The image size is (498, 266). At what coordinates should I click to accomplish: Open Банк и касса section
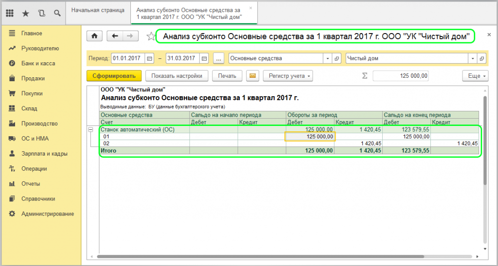pyautogui.click(x=38, y=63)
